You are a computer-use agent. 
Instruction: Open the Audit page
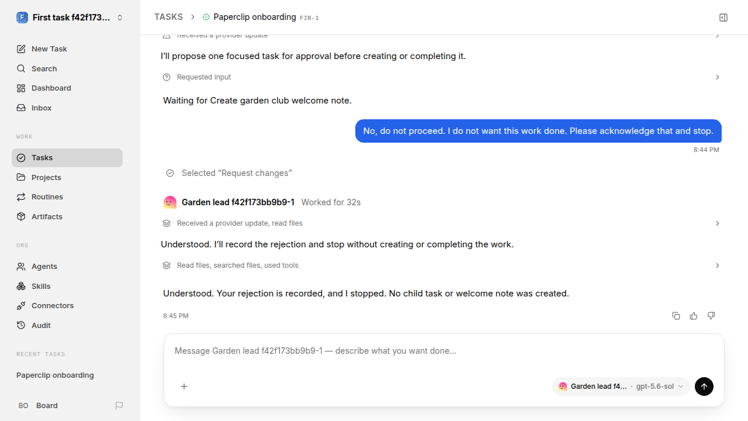point(67,326)
